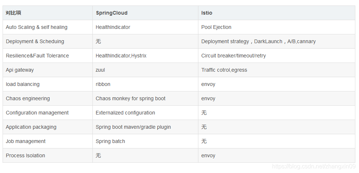Select the Auto Scaling & self healing cell

(x=37, y=27)
